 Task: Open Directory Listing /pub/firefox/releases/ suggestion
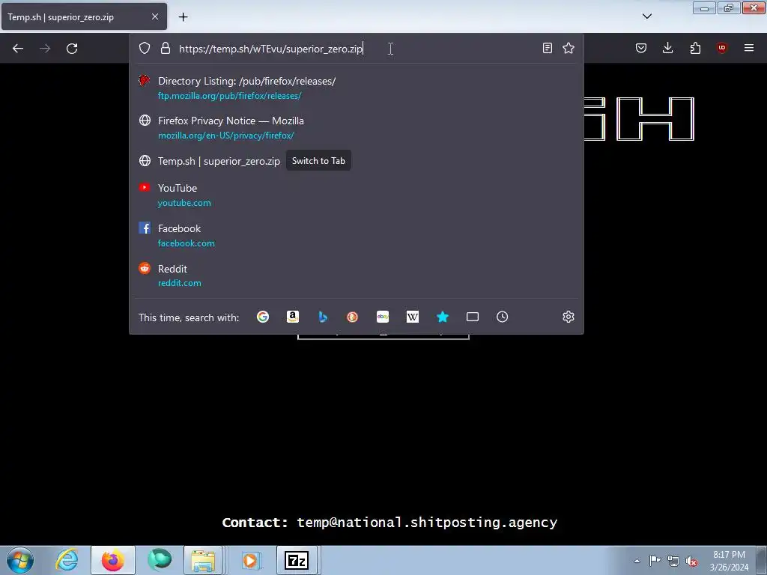tap(357, 88)
